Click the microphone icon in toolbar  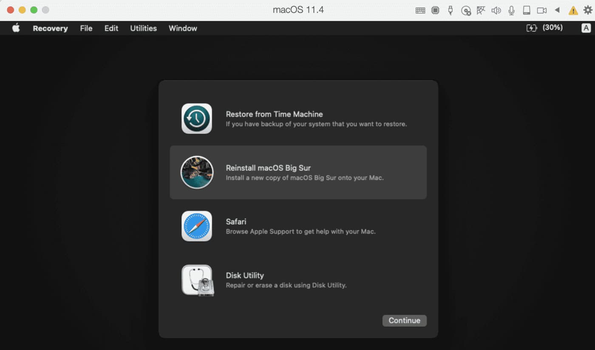pyautogui.click(x=511, y=10)
